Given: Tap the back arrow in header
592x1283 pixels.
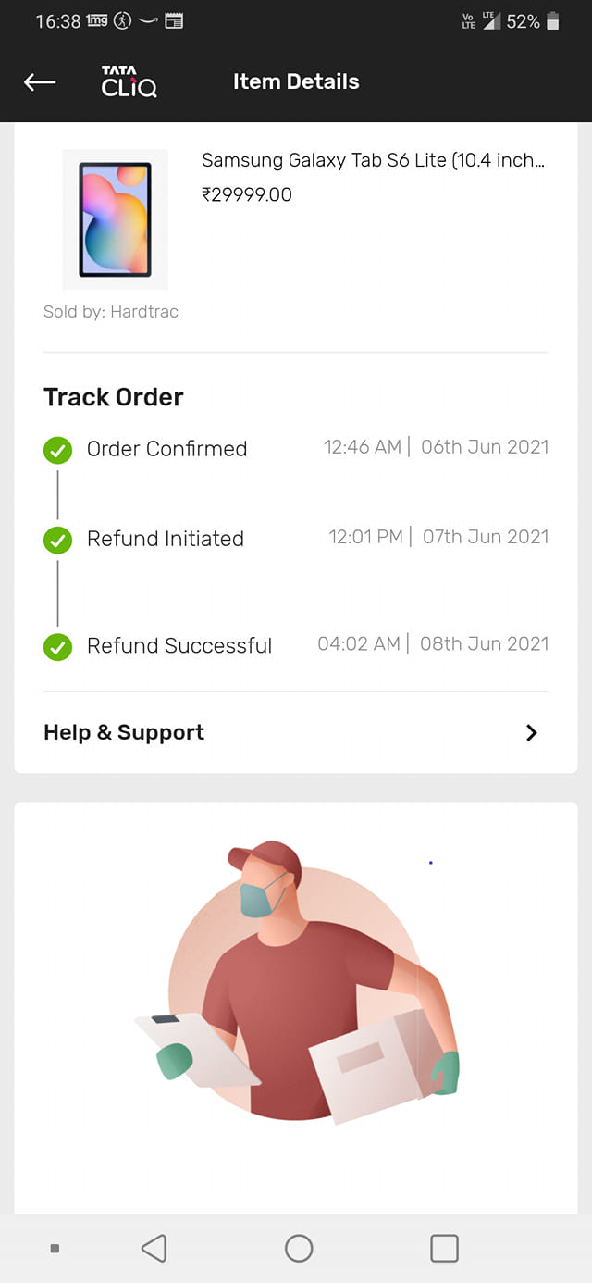Looking at the screenshot, I should click(x=40, y=82).
